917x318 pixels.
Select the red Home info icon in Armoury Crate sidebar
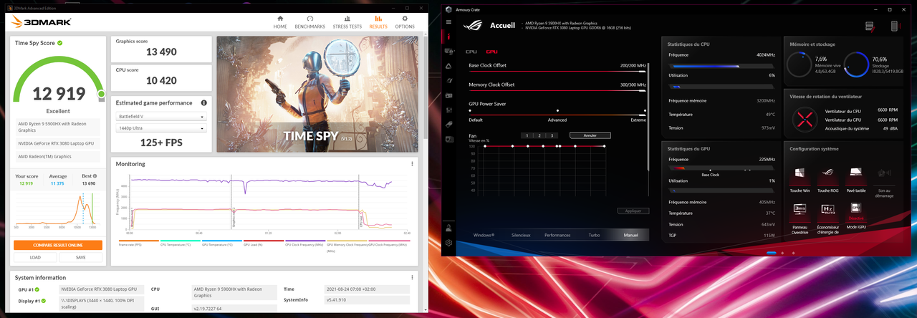tap(448, 37)
